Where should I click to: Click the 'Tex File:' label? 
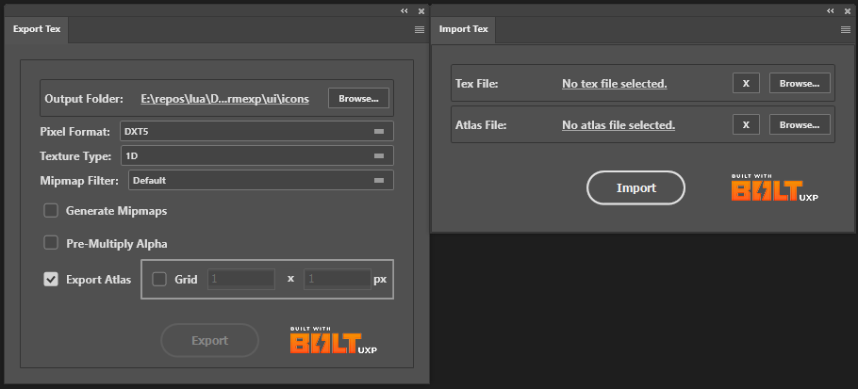[x=476, y=84]
